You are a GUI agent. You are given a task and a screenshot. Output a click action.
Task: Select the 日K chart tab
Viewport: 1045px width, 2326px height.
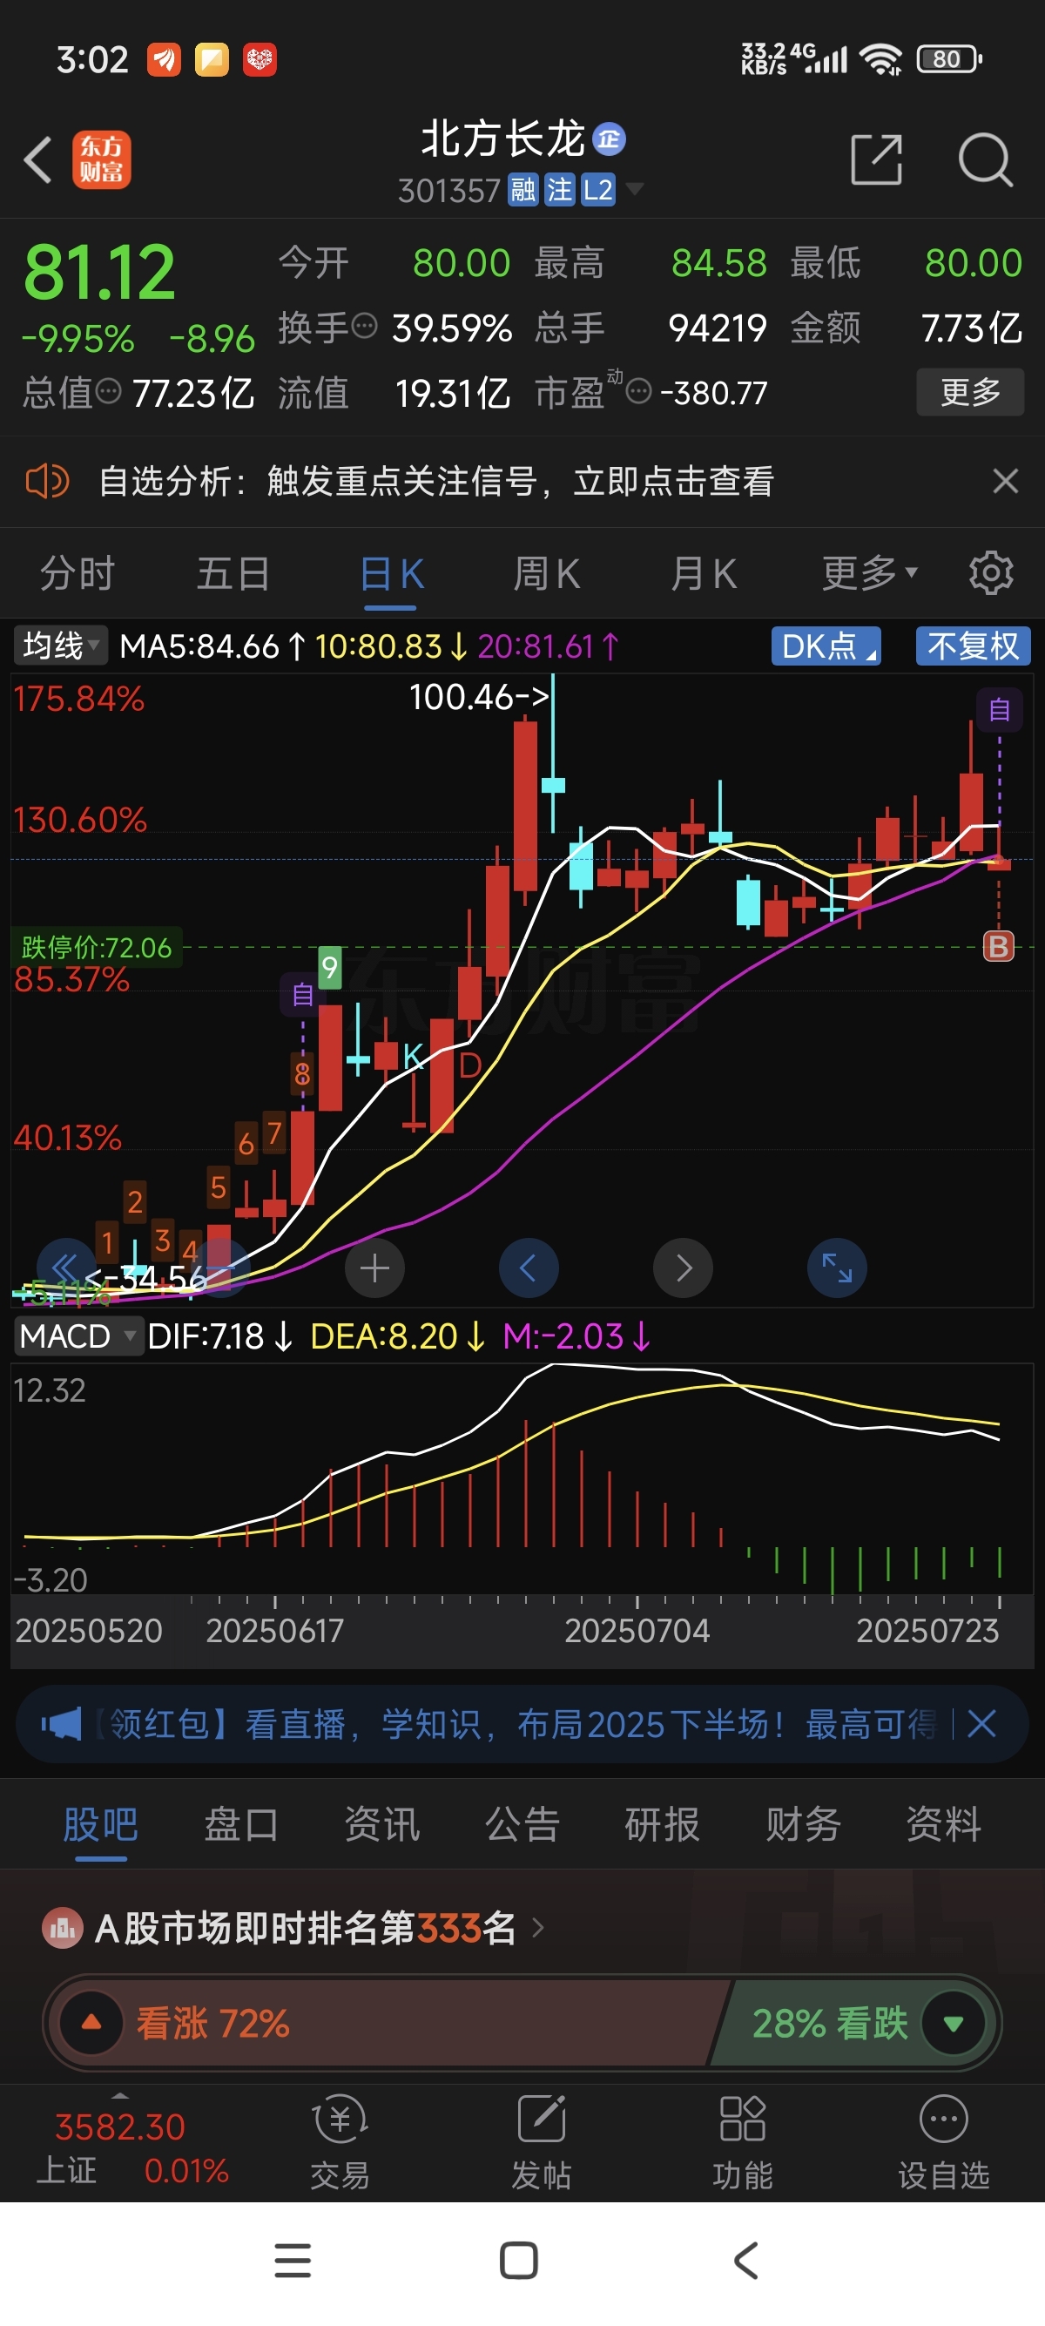click(x=392, y=573)
